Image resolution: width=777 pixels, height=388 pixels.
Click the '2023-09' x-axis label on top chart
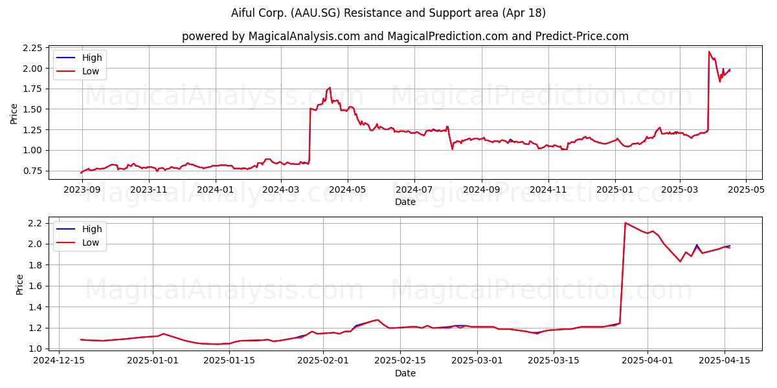click(82, 189)
